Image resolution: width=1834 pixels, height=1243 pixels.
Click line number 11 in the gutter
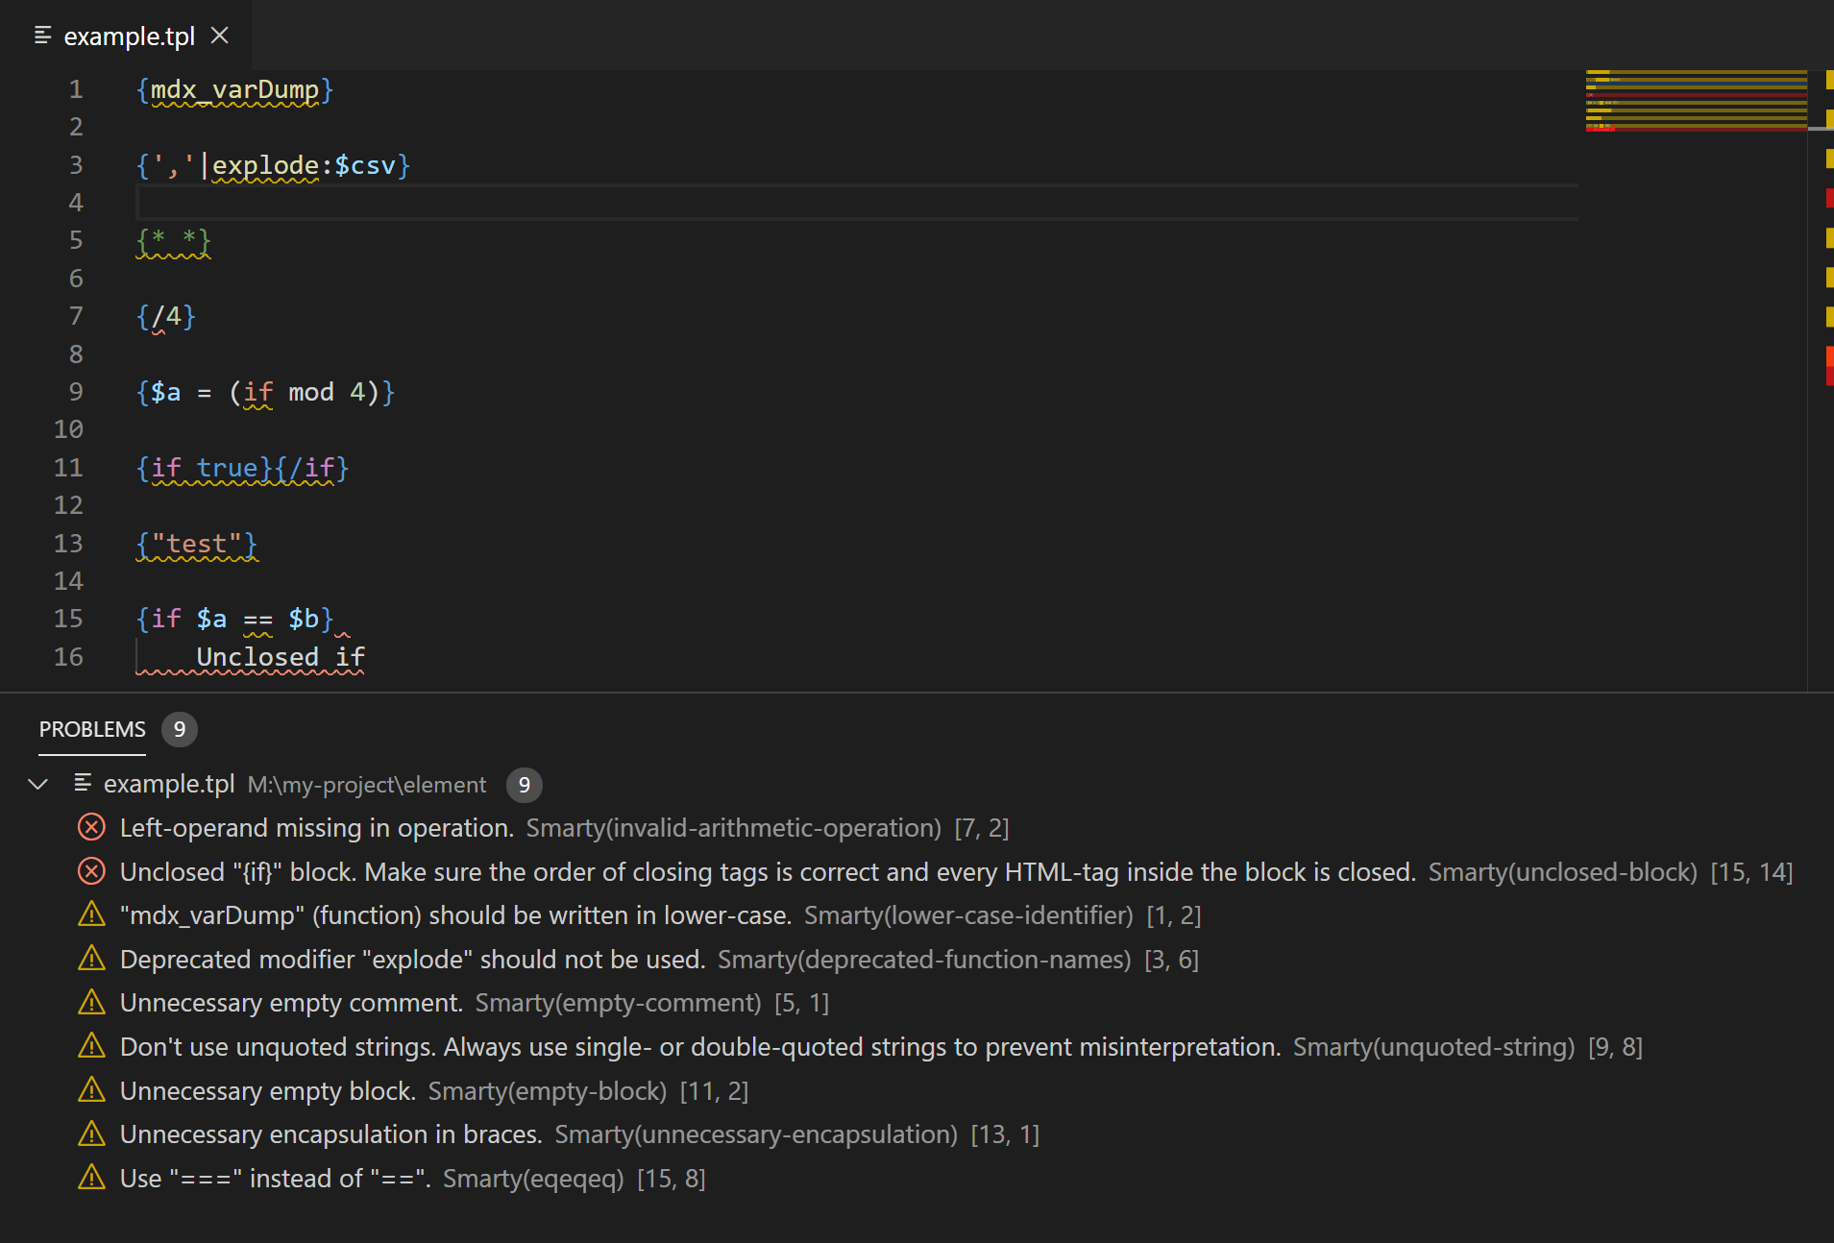pos(68,468)
